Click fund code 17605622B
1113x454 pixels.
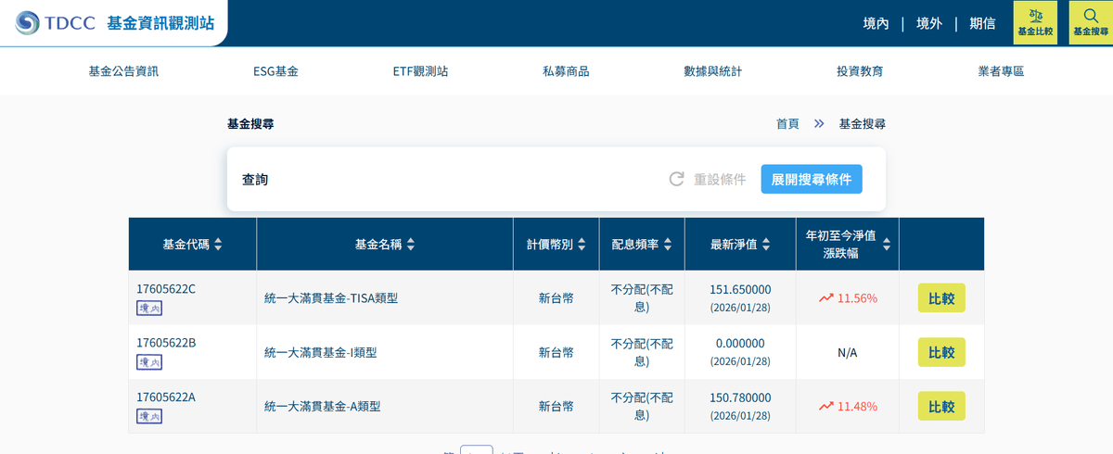coord(166,342)
